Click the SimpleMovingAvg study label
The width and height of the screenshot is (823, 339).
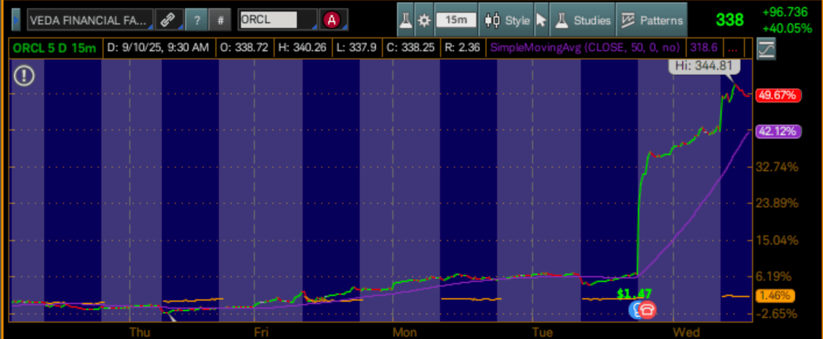click(x=587, y=47)
